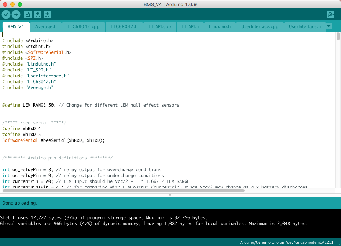Show the UserInterface.cpp tab
341x246 pixels.
click(260, 27)
